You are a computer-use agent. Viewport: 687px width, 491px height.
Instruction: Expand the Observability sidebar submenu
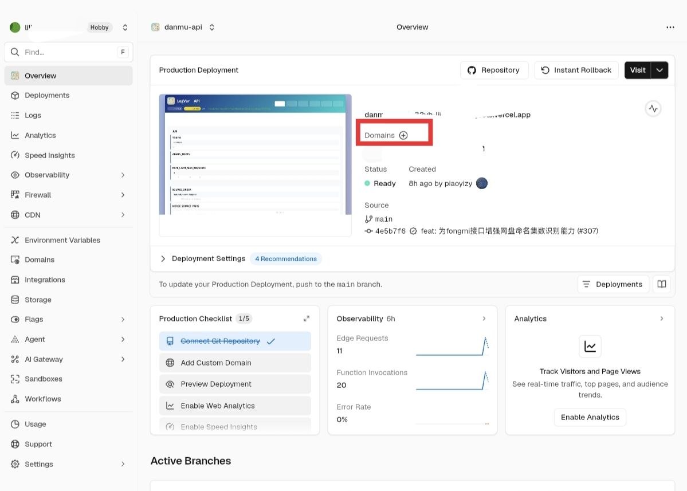123,175
